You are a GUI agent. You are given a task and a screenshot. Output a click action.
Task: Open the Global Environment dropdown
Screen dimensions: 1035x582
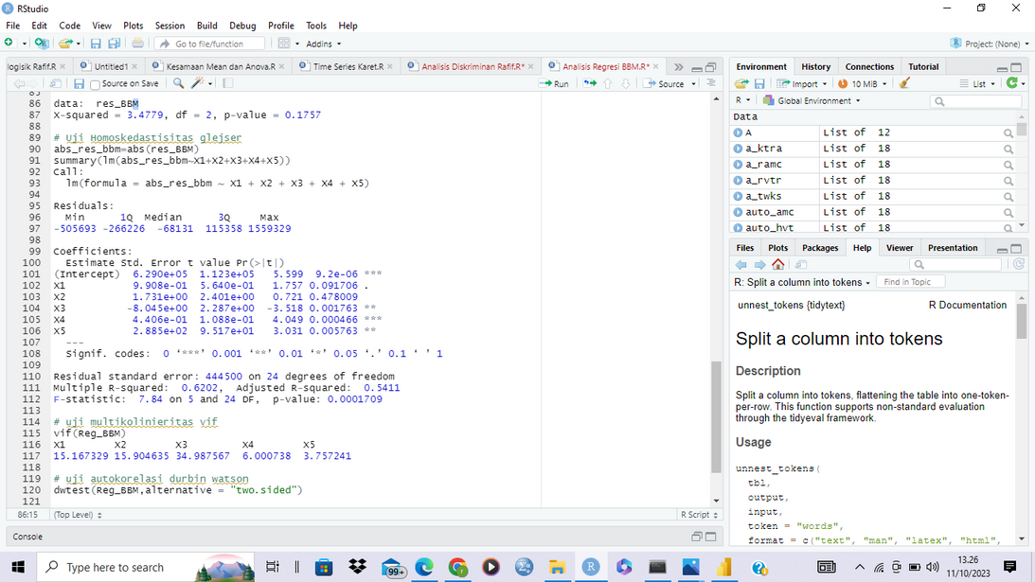[x=812, y=100]
